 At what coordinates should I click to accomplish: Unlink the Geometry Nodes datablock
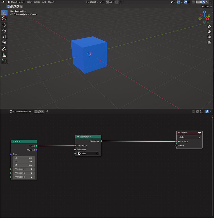coord(43,112)
